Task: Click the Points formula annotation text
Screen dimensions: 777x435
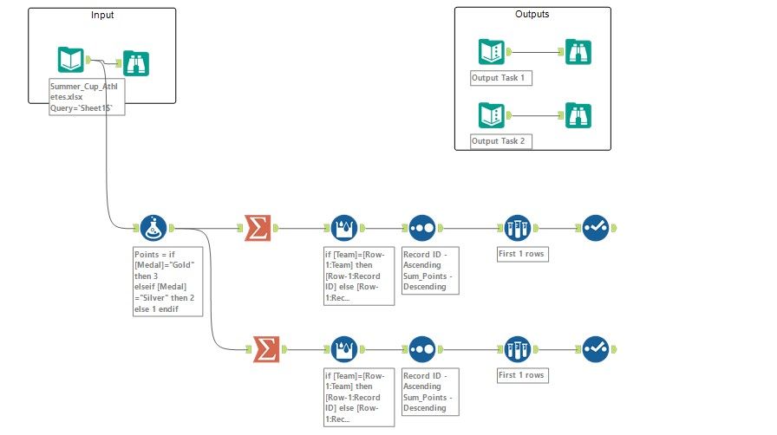Action: click(168, 282)
